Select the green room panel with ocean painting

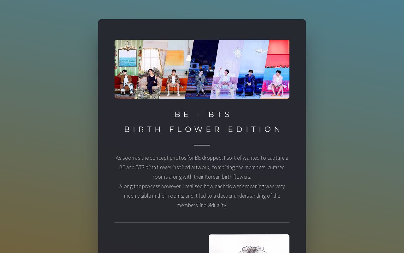(x=126, y=69)
